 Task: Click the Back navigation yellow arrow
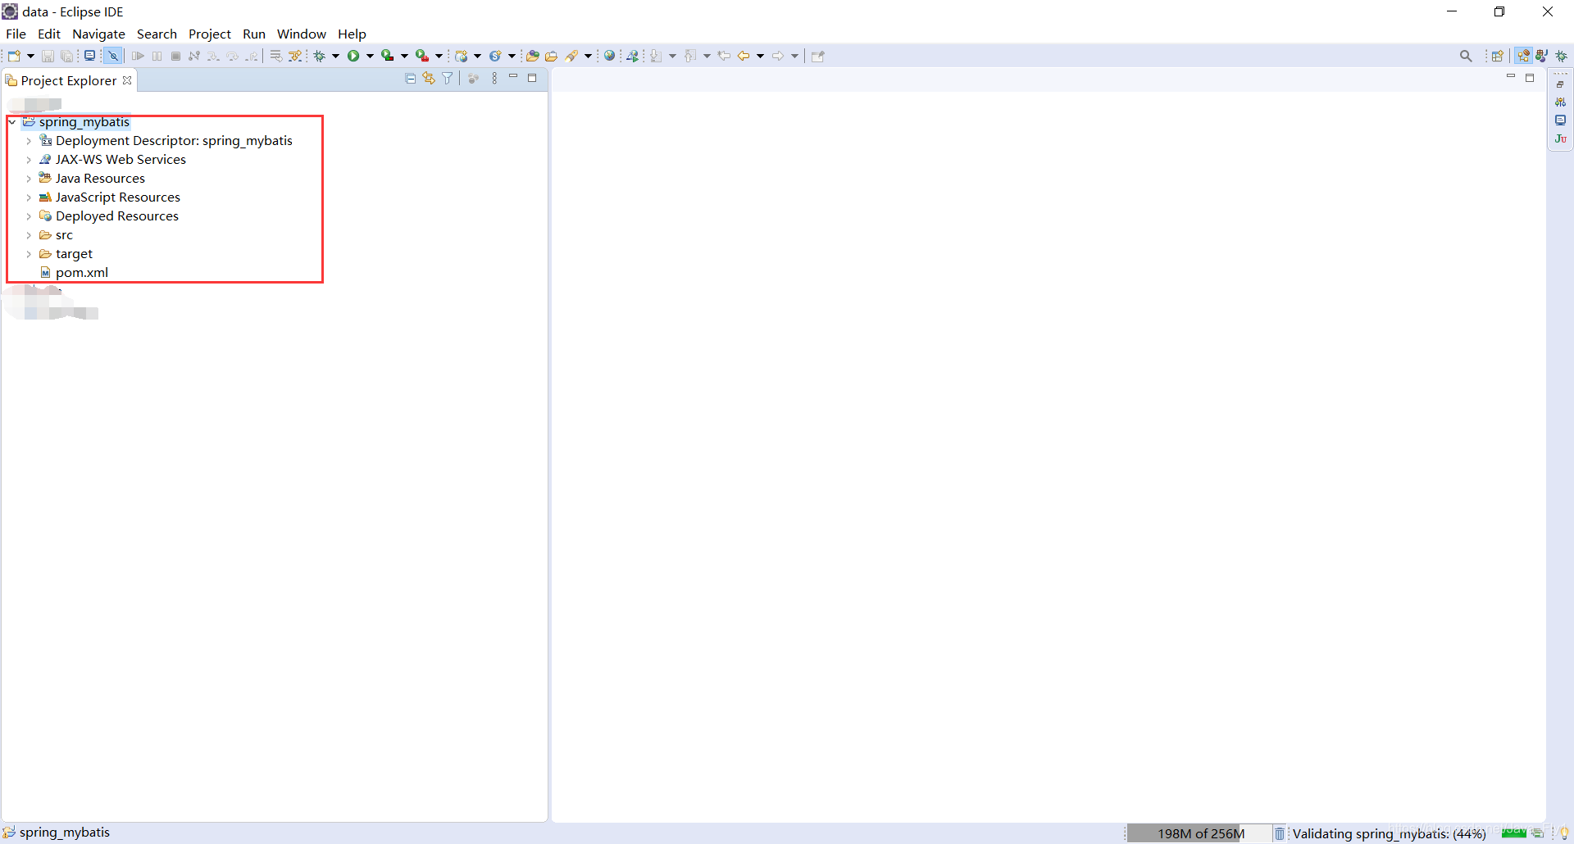click(744, 56)
